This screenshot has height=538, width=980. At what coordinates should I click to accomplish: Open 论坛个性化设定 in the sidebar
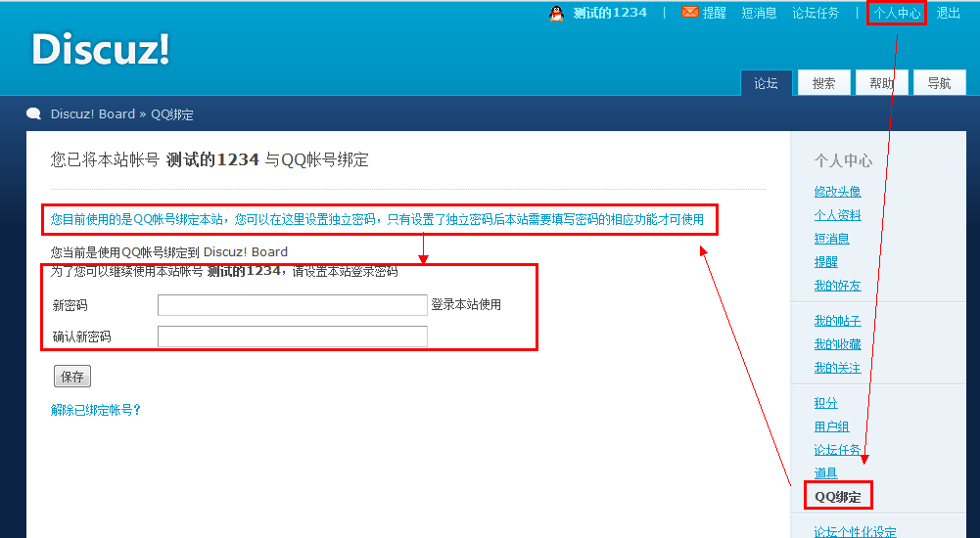(x=855, y=532)
